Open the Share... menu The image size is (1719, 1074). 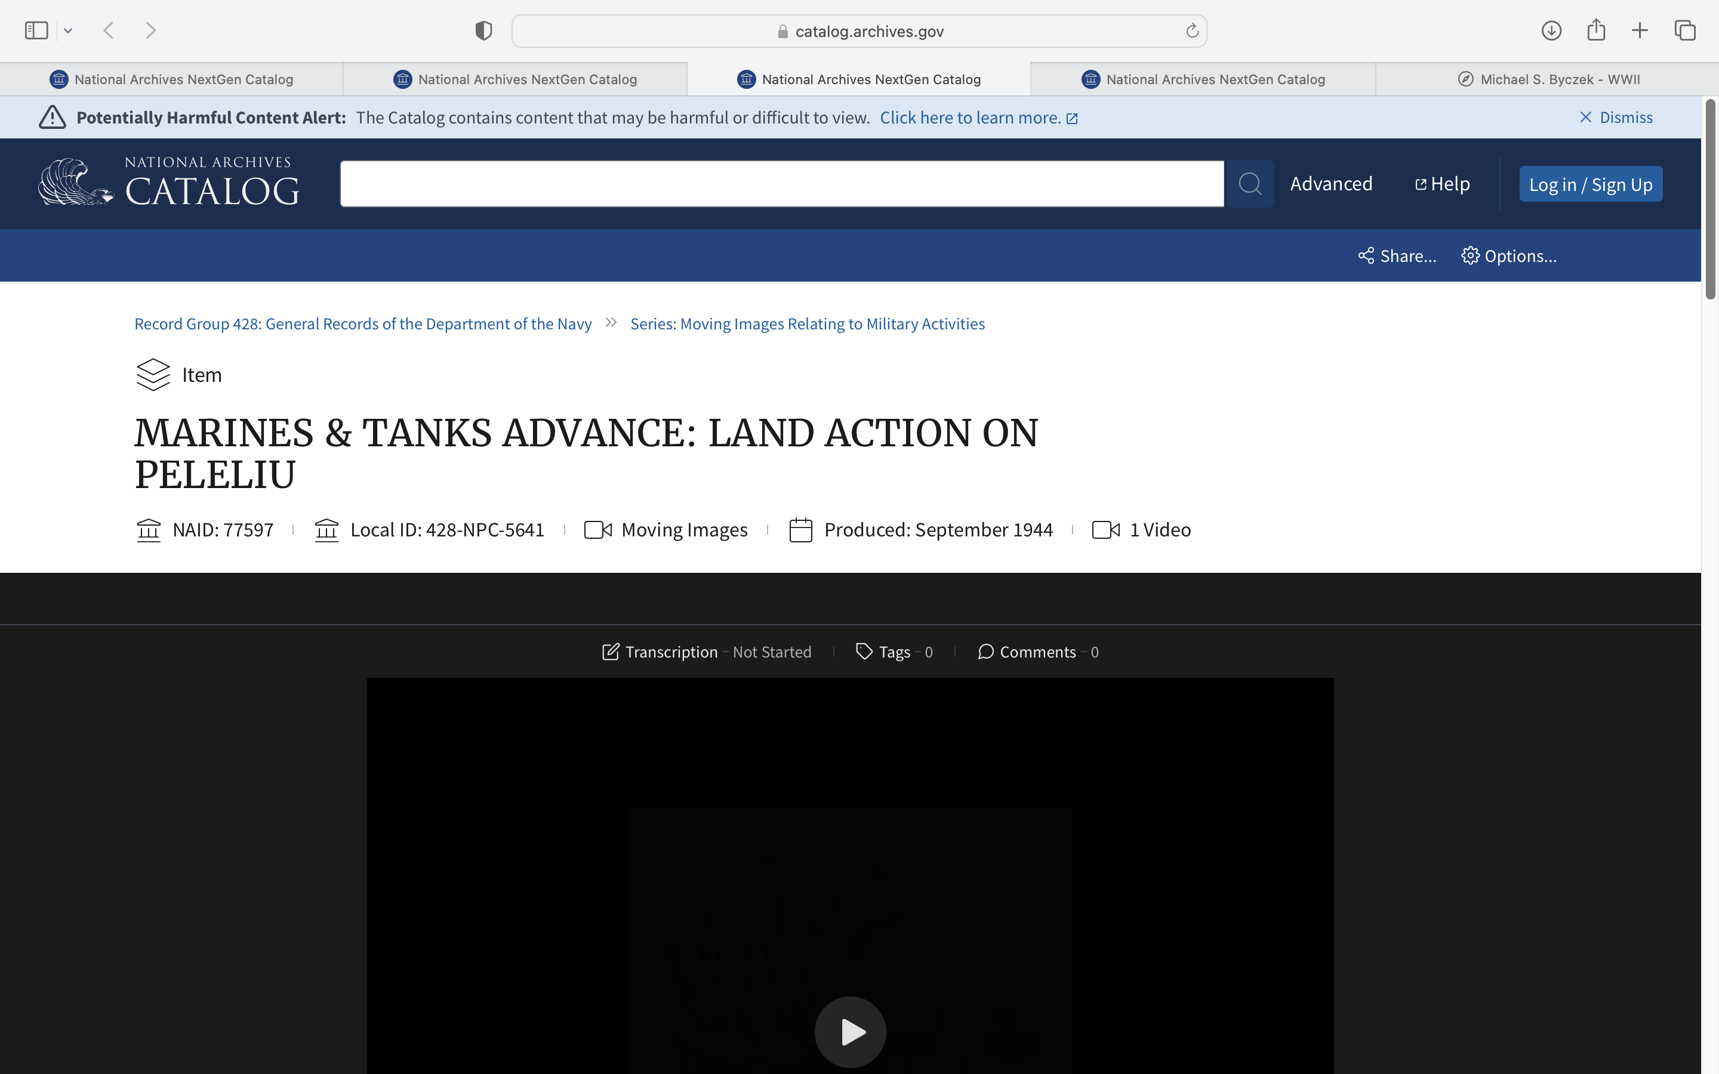(1397, 256)
